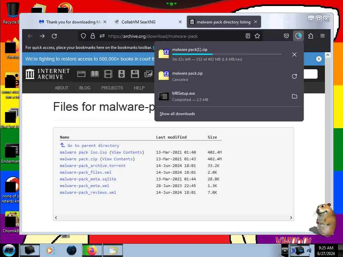Dismiss the blue books banner with X

[x=319, y=59]
